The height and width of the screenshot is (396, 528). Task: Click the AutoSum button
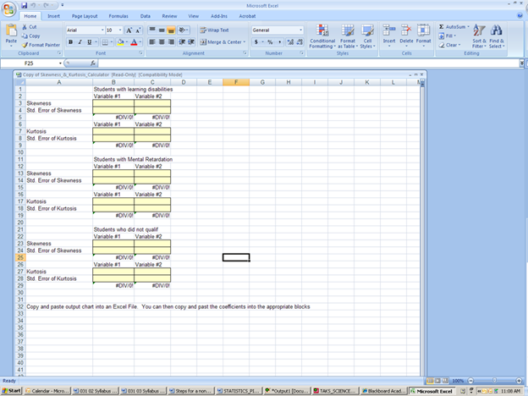pos(453,26)
